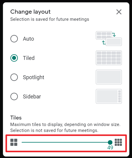132x158 pixels.
Task: Click the Tiles section heading
Action: click(16, 118)
